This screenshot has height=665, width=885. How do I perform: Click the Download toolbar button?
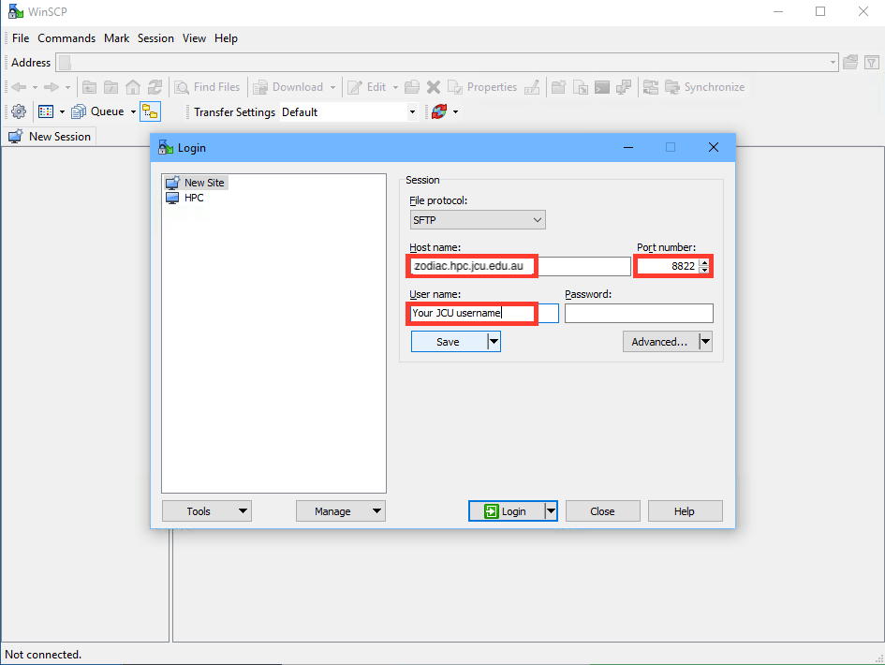coord(288,87)
